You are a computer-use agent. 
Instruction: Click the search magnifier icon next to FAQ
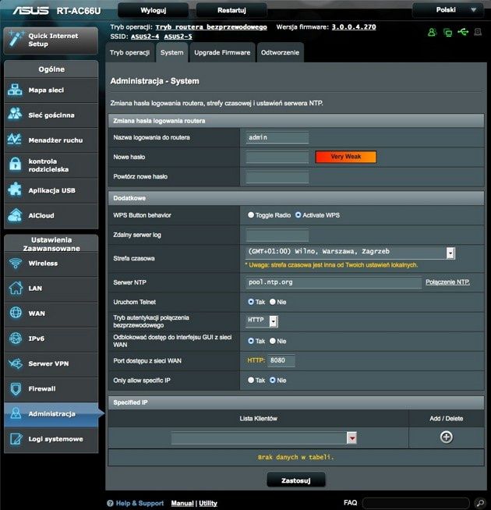tap(480, 503)
